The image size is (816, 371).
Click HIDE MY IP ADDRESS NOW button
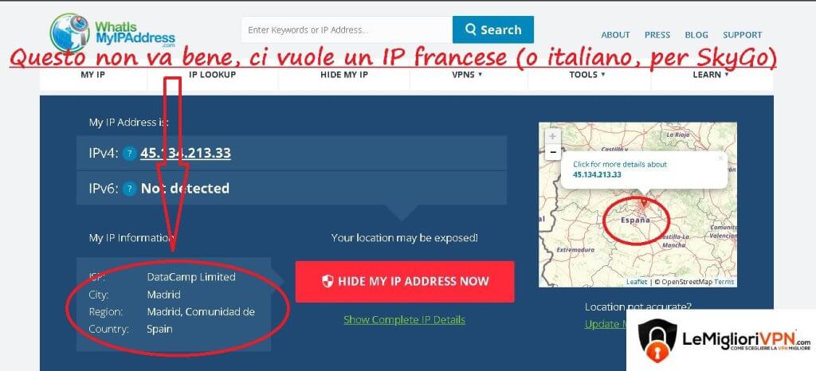point(405,282)
